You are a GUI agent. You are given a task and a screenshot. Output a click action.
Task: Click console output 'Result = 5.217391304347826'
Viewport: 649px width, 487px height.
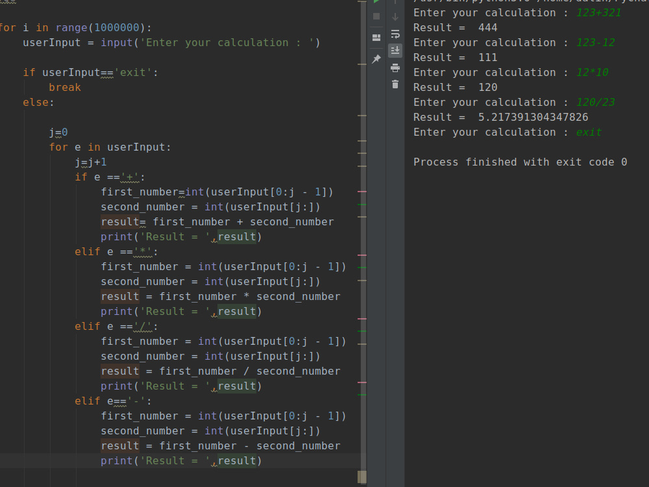click(x=501, y=117)
